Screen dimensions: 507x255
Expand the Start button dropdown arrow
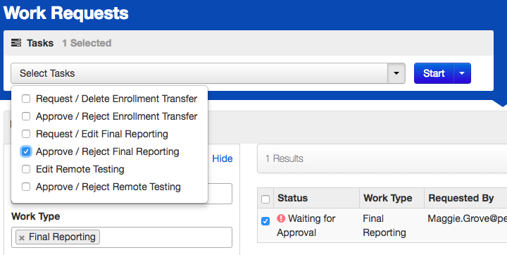click(x=462, y=73)
